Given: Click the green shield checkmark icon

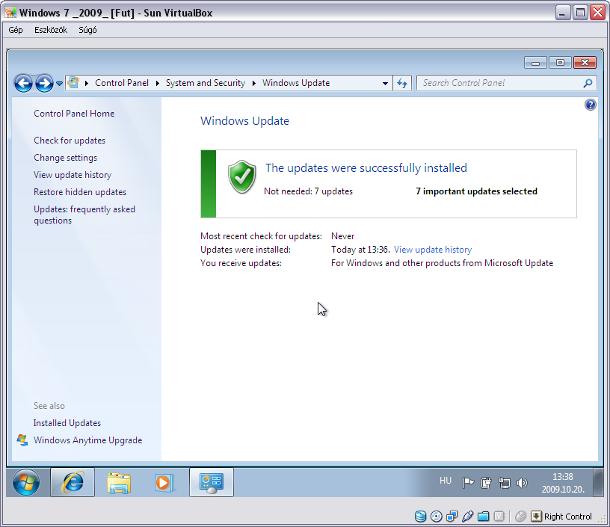Looking at the screenshot, I should (x=242, y=177).
